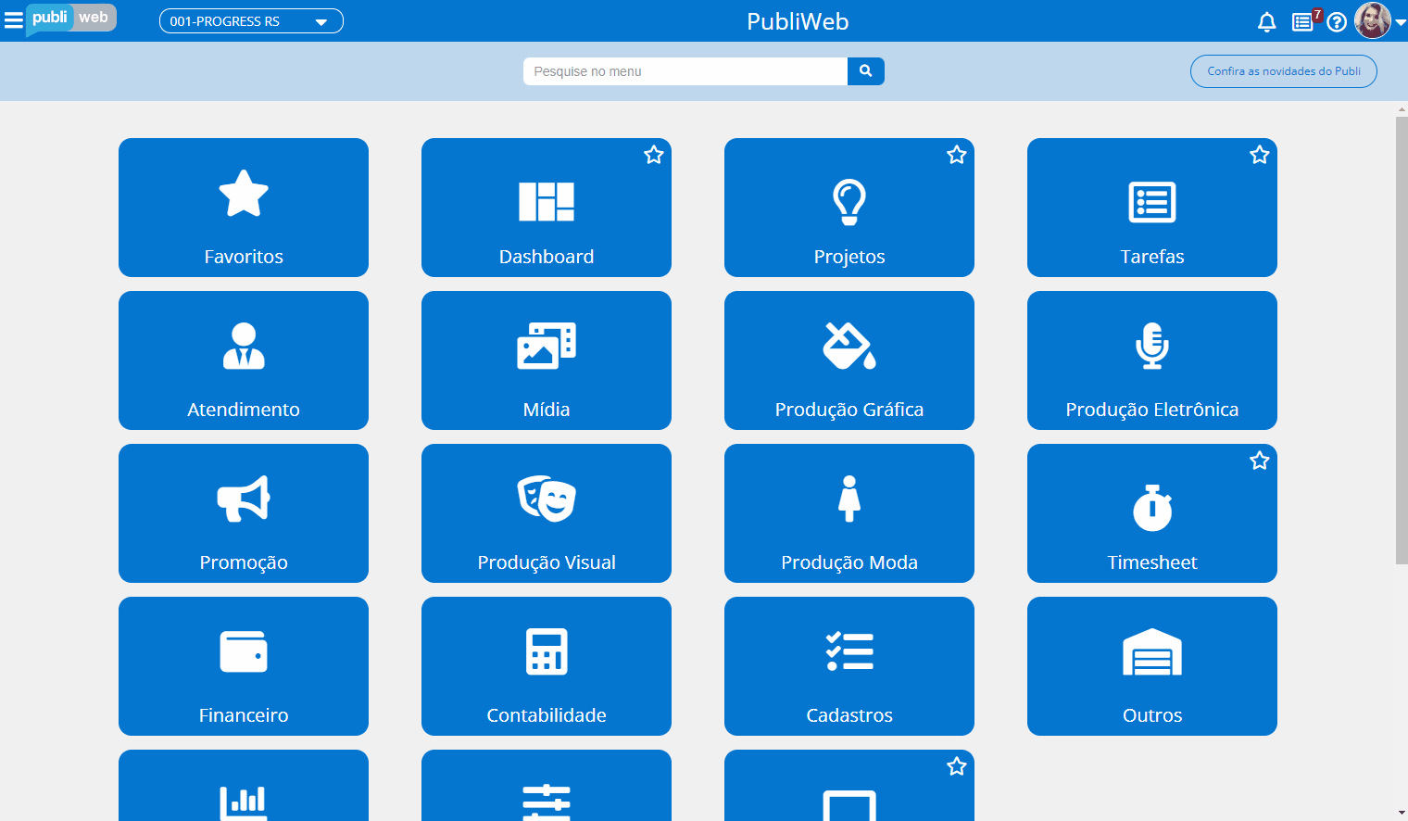Image resolution: width=1408 pixels, height=821 pixels.
Task: Click the Mídia label
Action: (x=547, y=410)
